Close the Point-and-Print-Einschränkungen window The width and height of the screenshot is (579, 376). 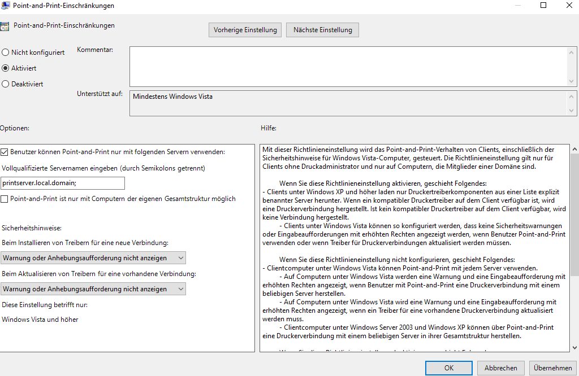[569, 5]
